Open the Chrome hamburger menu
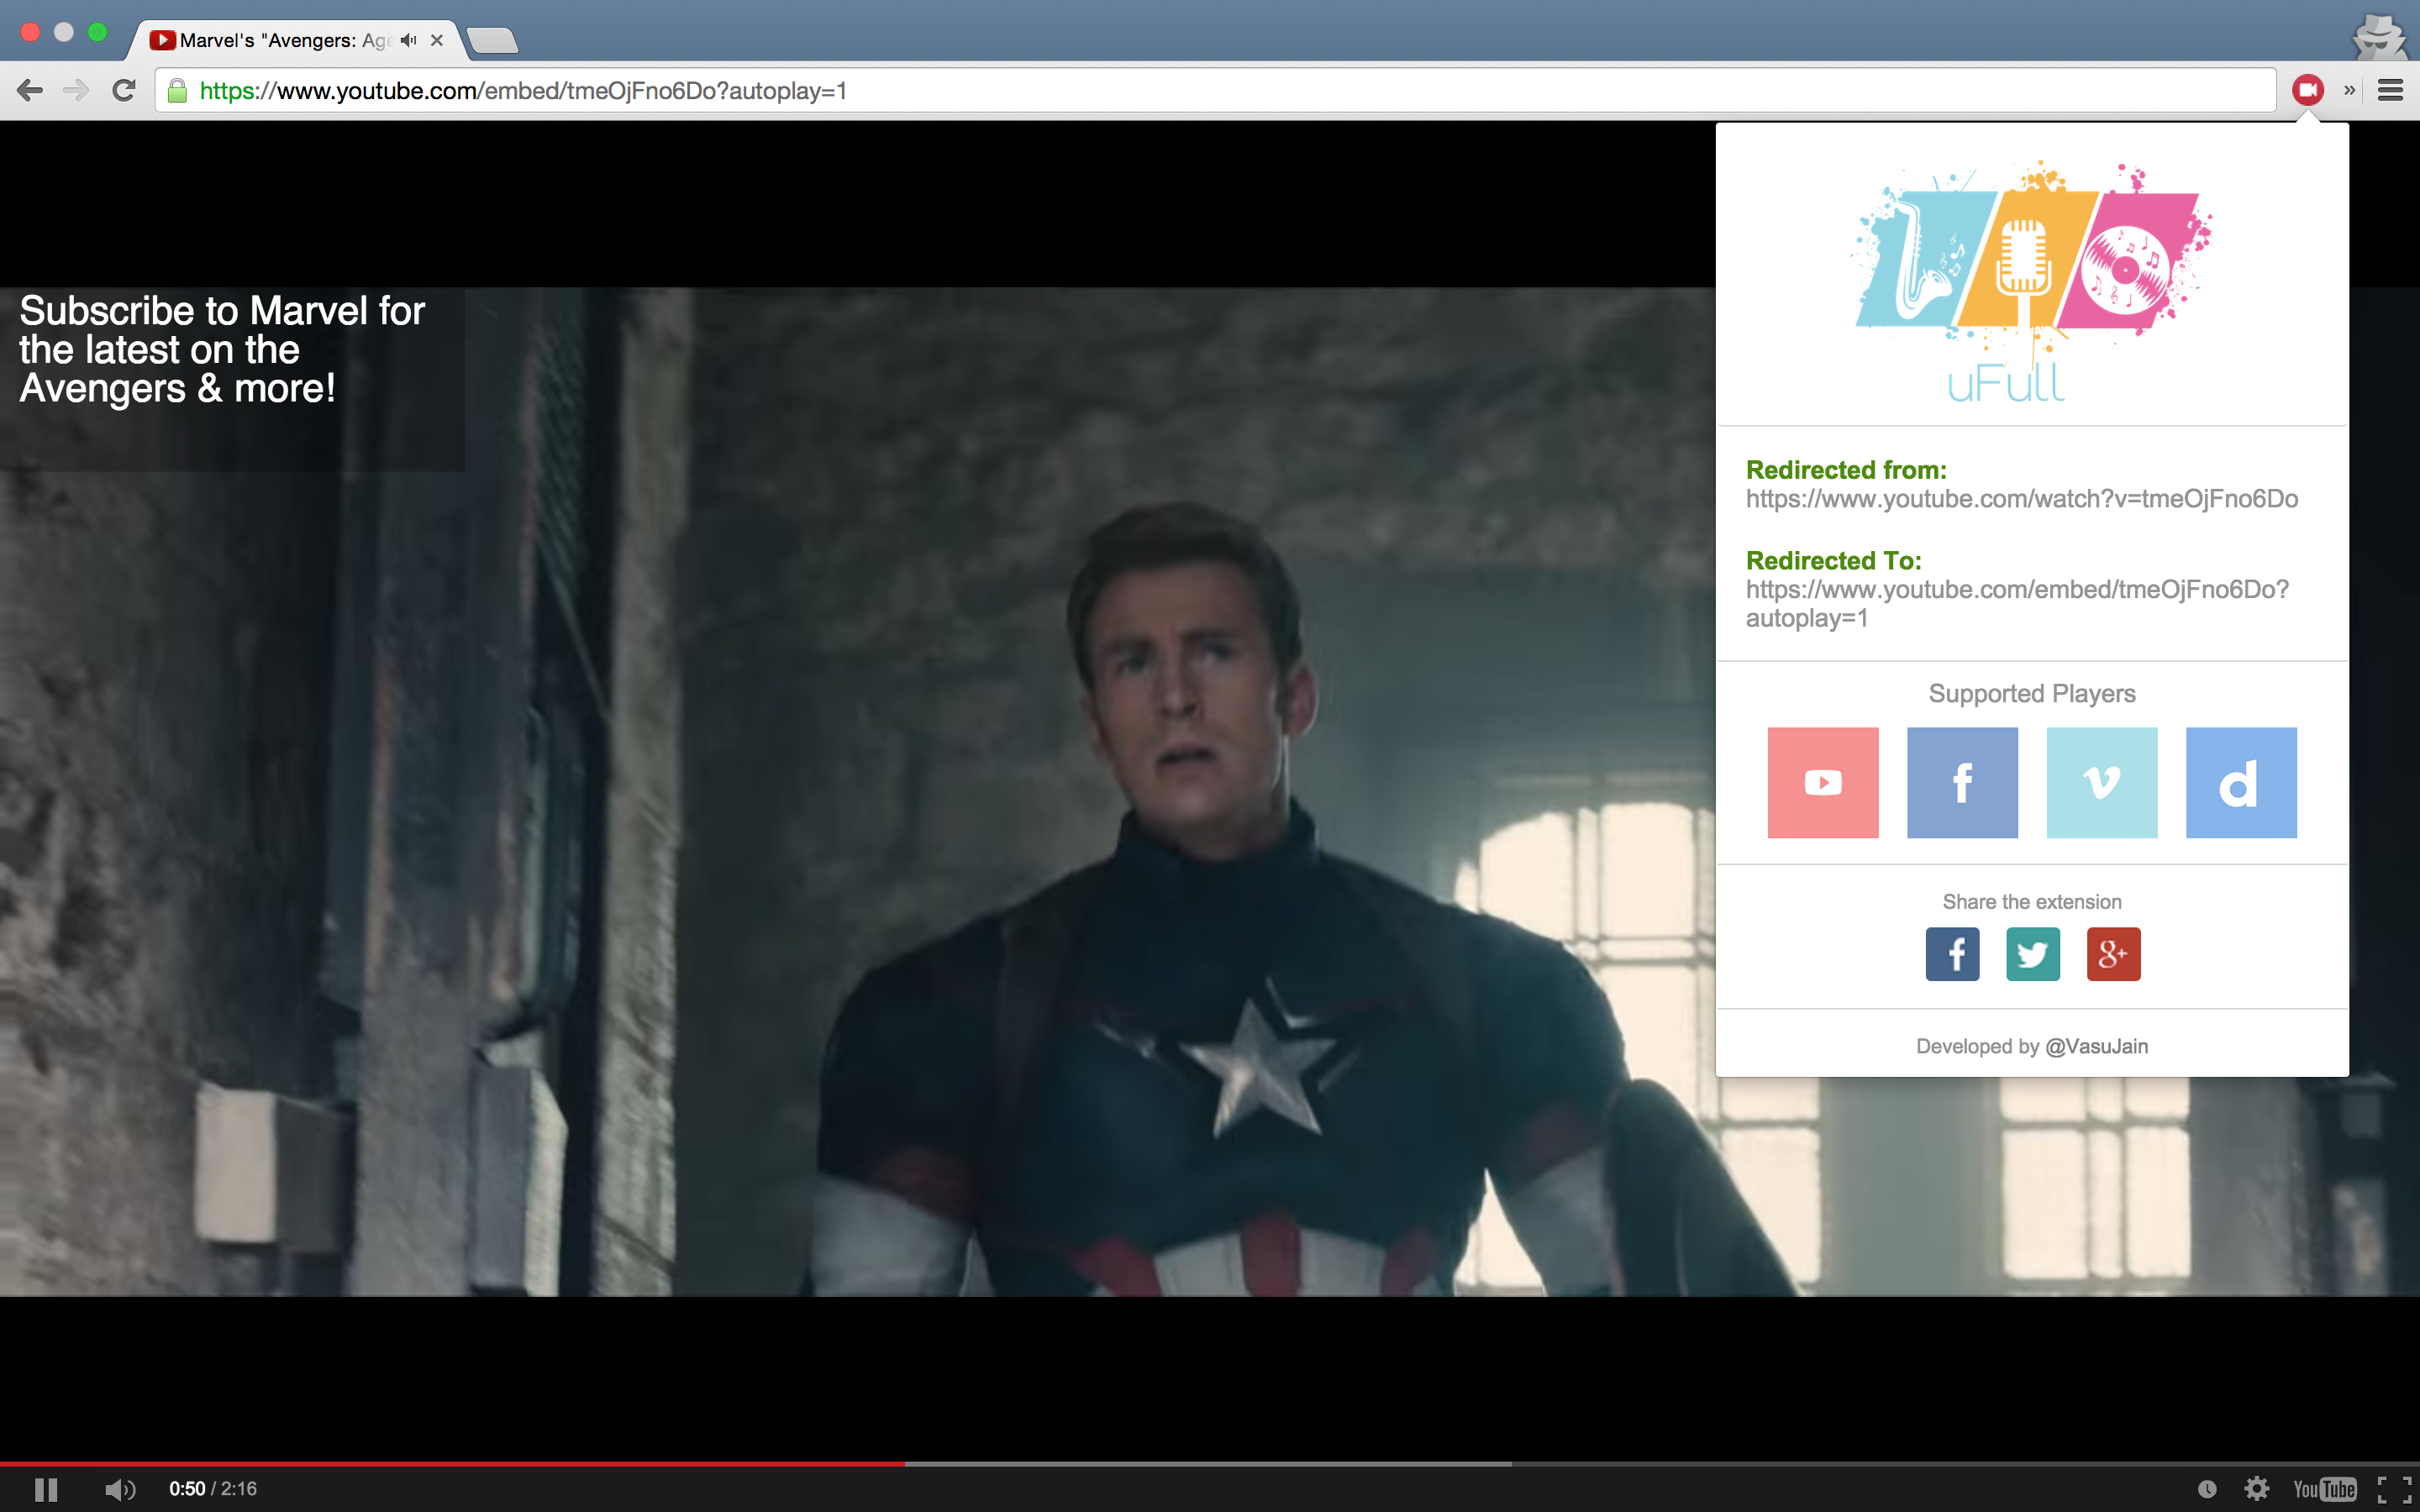The width and height of the screenshot is (2420, 1512). (x=2390, y=90)
